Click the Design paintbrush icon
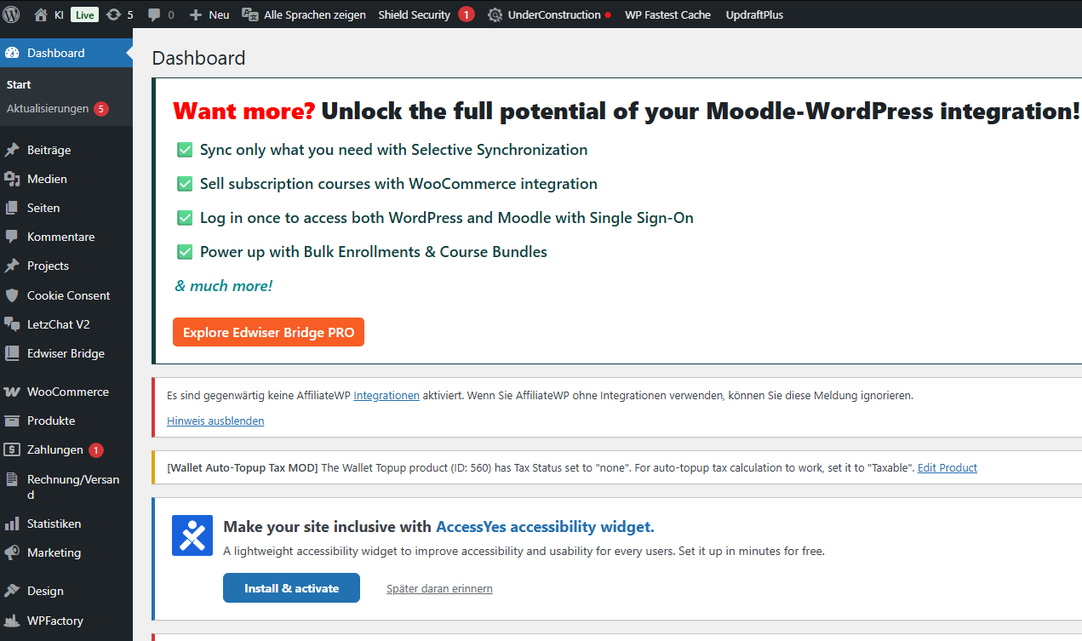The width and height of the screenshot is (1082, 641). click(x=12, y=591)
